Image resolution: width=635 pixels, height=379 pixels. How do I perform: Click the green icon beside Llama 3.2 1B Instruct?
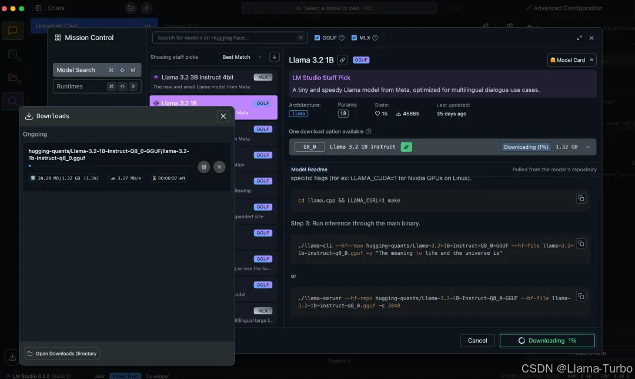406,147
